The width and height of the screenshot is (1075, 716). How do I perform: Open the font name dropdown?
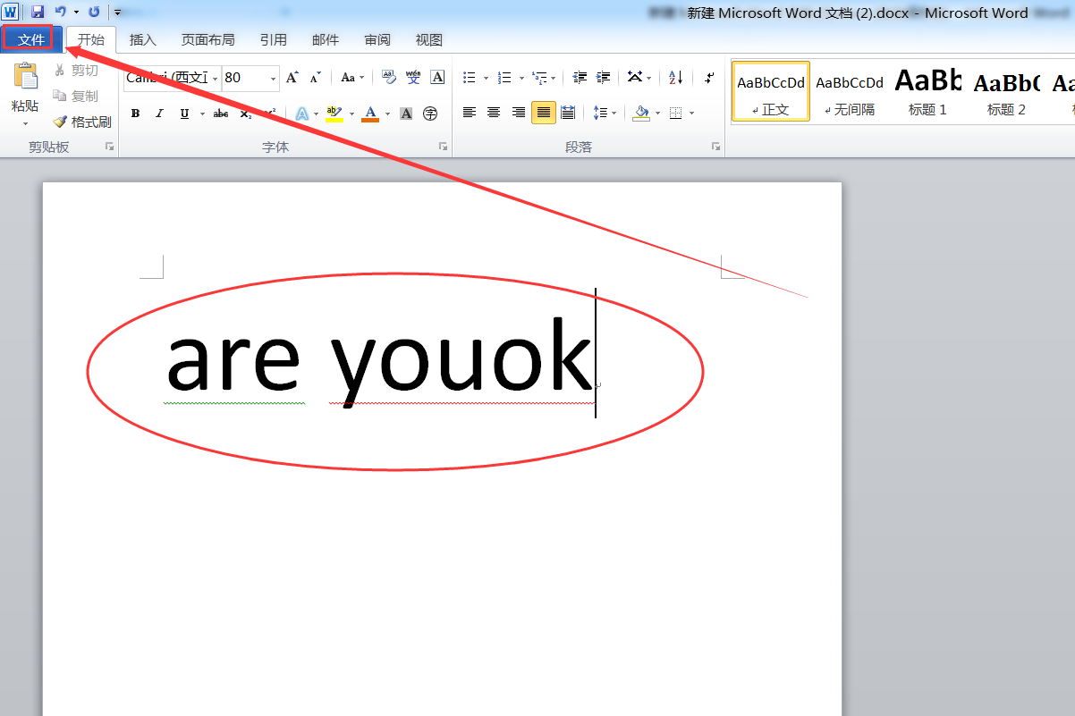pyautogui.click(x=216, y=79)
